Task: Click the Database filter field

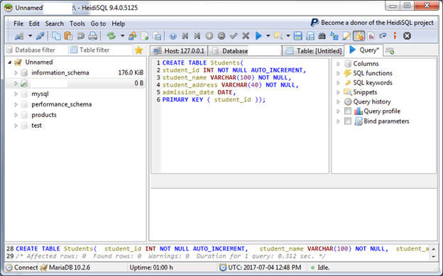Action: pos(37,50)
